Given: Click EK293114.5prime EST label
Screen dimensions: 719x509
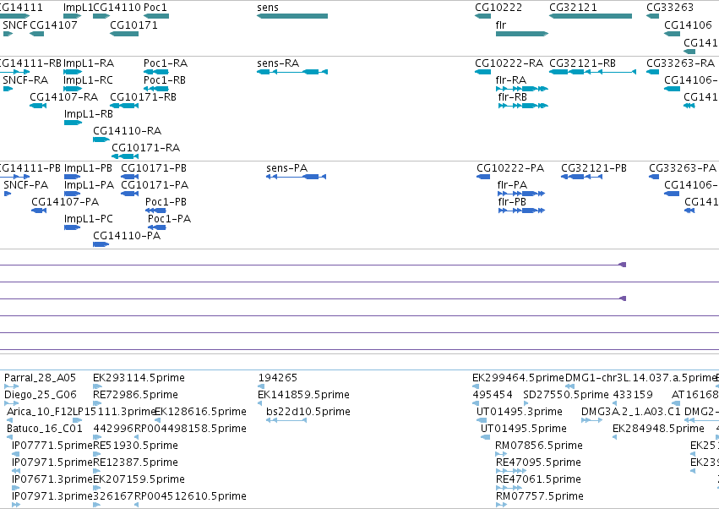Looking at the screenshot, I should coord(139,378).
